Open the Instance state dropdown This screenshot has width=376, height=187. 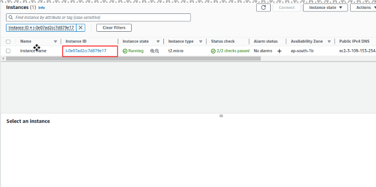tap(325, 7)
